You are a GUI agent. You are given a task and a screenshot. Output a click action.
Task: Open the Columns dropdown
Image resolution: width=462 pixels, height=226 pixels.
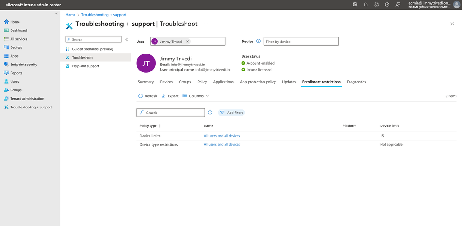196,96
